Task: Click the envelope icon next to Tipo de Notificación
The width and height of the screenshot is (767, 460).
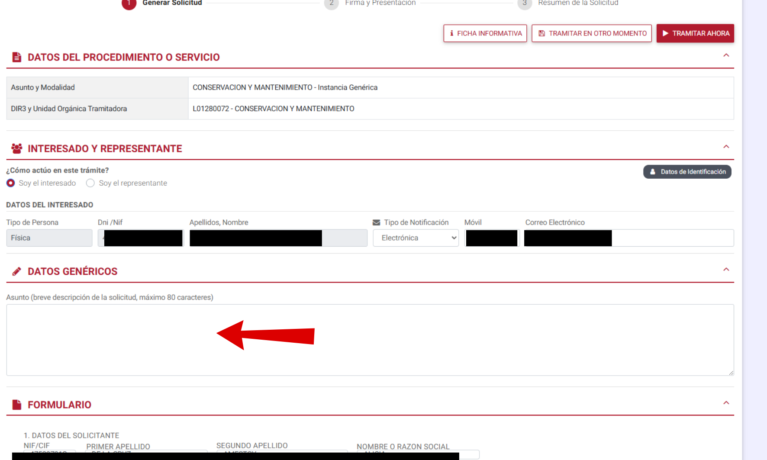Action: tap(376, 222)
